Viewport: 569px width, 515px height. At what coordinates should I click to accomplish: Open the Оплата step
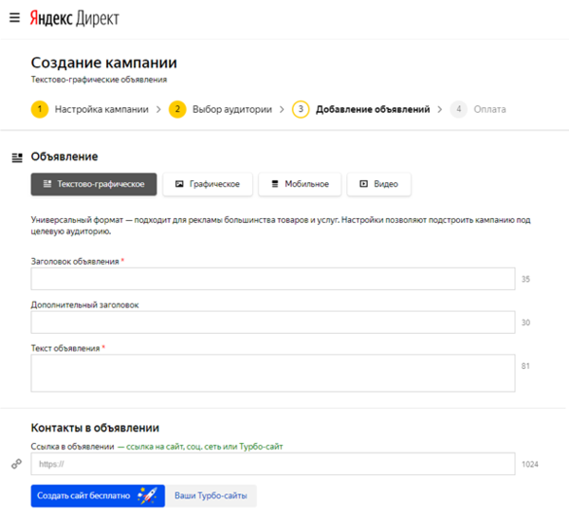pos(490,109)
